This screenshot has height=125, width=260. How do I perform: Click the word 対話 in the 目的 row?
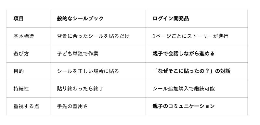tap(225, 71)
